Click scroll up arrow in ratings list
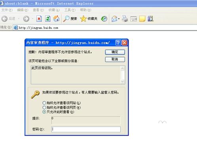Image resolution: width=197 pixels, height=147 pixels. coord(122,68)
